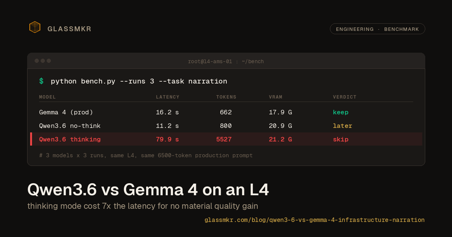Select the VRAM value 21.2 G
The height and width of the screenshot is (237, 452).
tap(280, 139)
